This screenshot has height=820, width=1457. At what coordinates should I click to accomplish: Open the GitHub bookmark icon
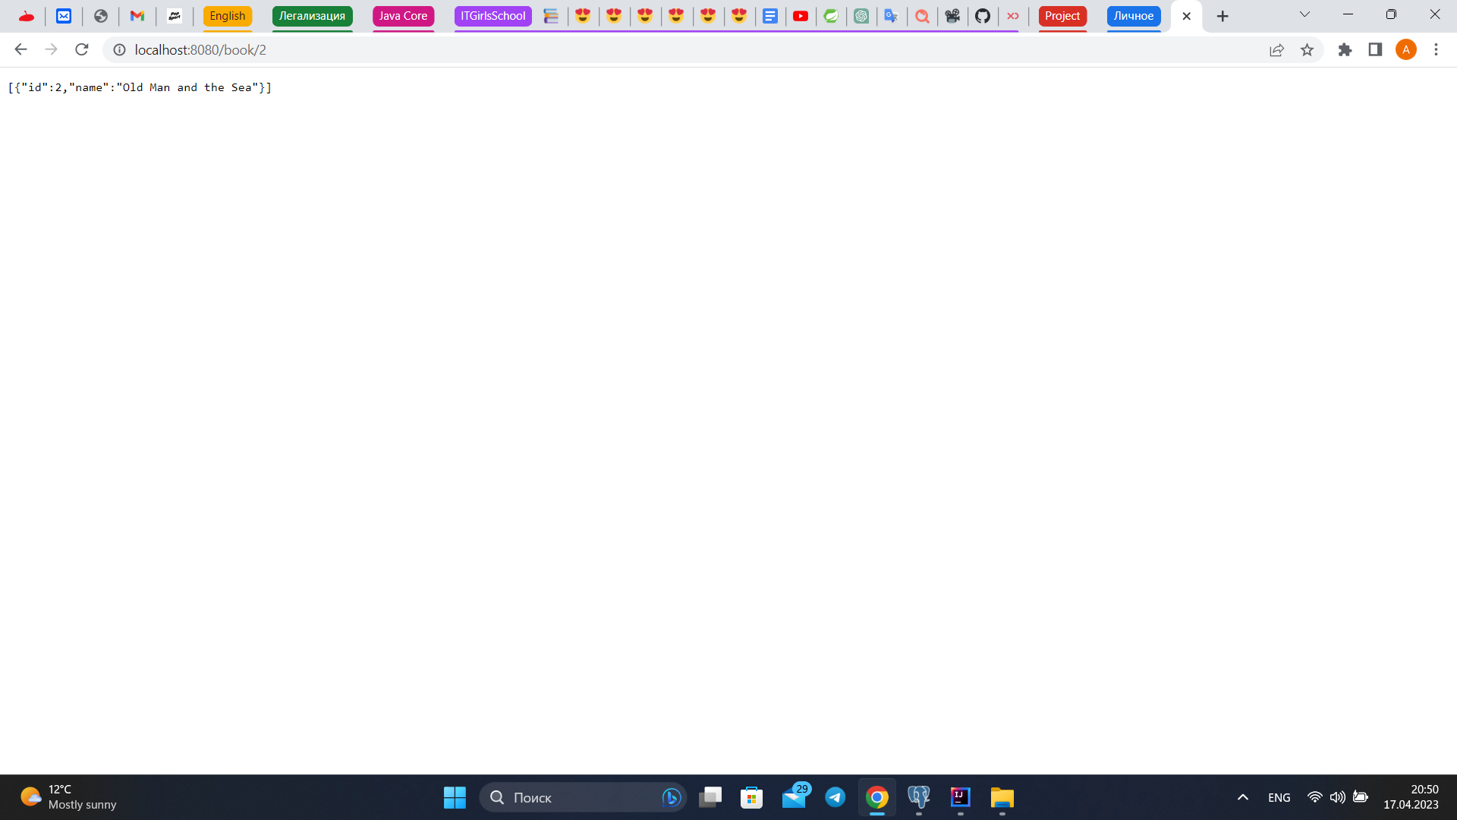tap(983, 15)
